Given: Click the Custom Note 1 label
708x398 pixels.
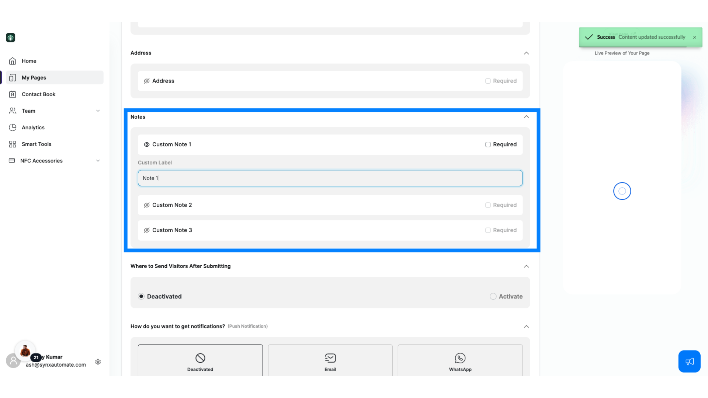Looking at the screenshot, I should coord(171,144).
